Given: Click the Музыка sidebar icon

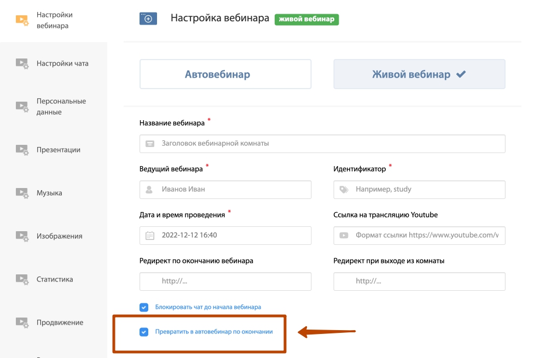Looking at the screenshot, I should 22,193.
